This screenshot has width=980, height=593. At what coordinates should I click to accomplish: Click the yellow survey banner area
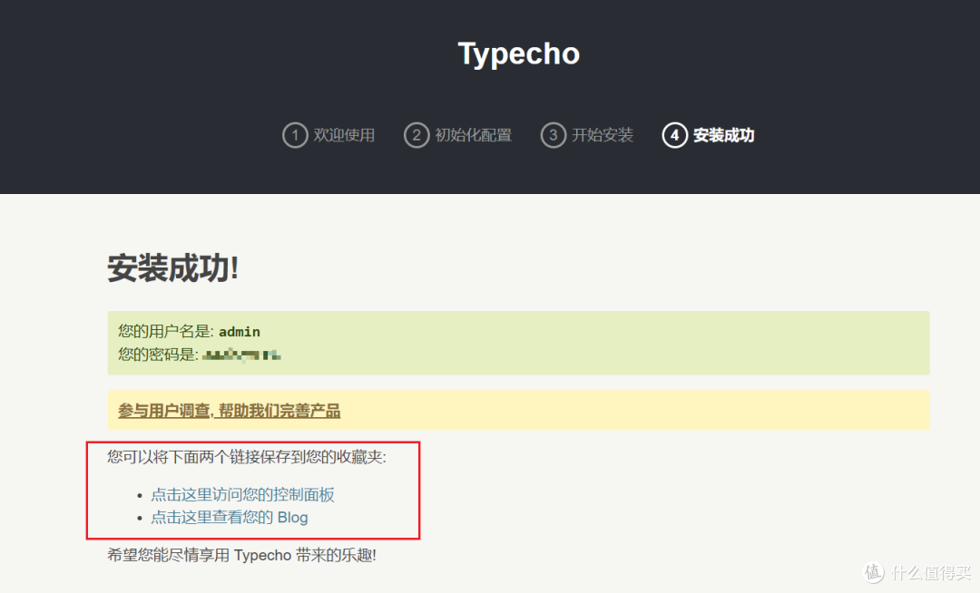coord(635,411)
